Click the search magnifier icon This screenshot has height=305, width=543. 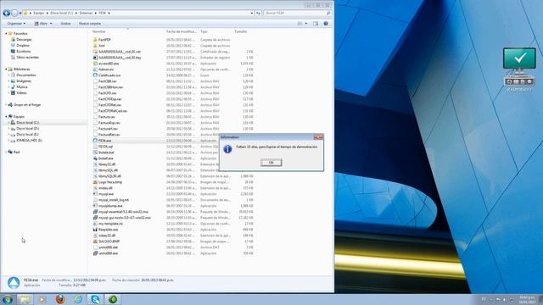tap(328, 14)
